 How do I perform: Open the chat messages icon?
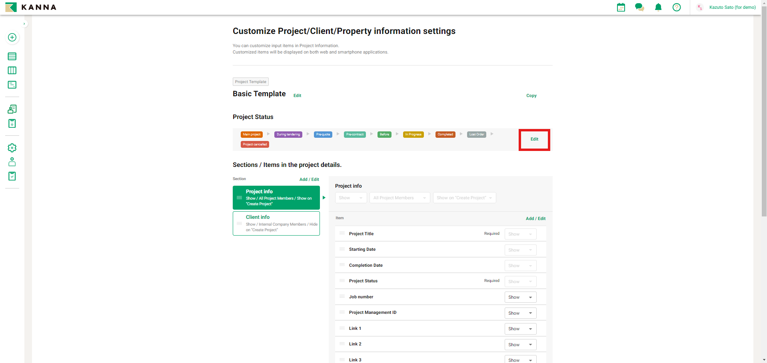(639, 7)
